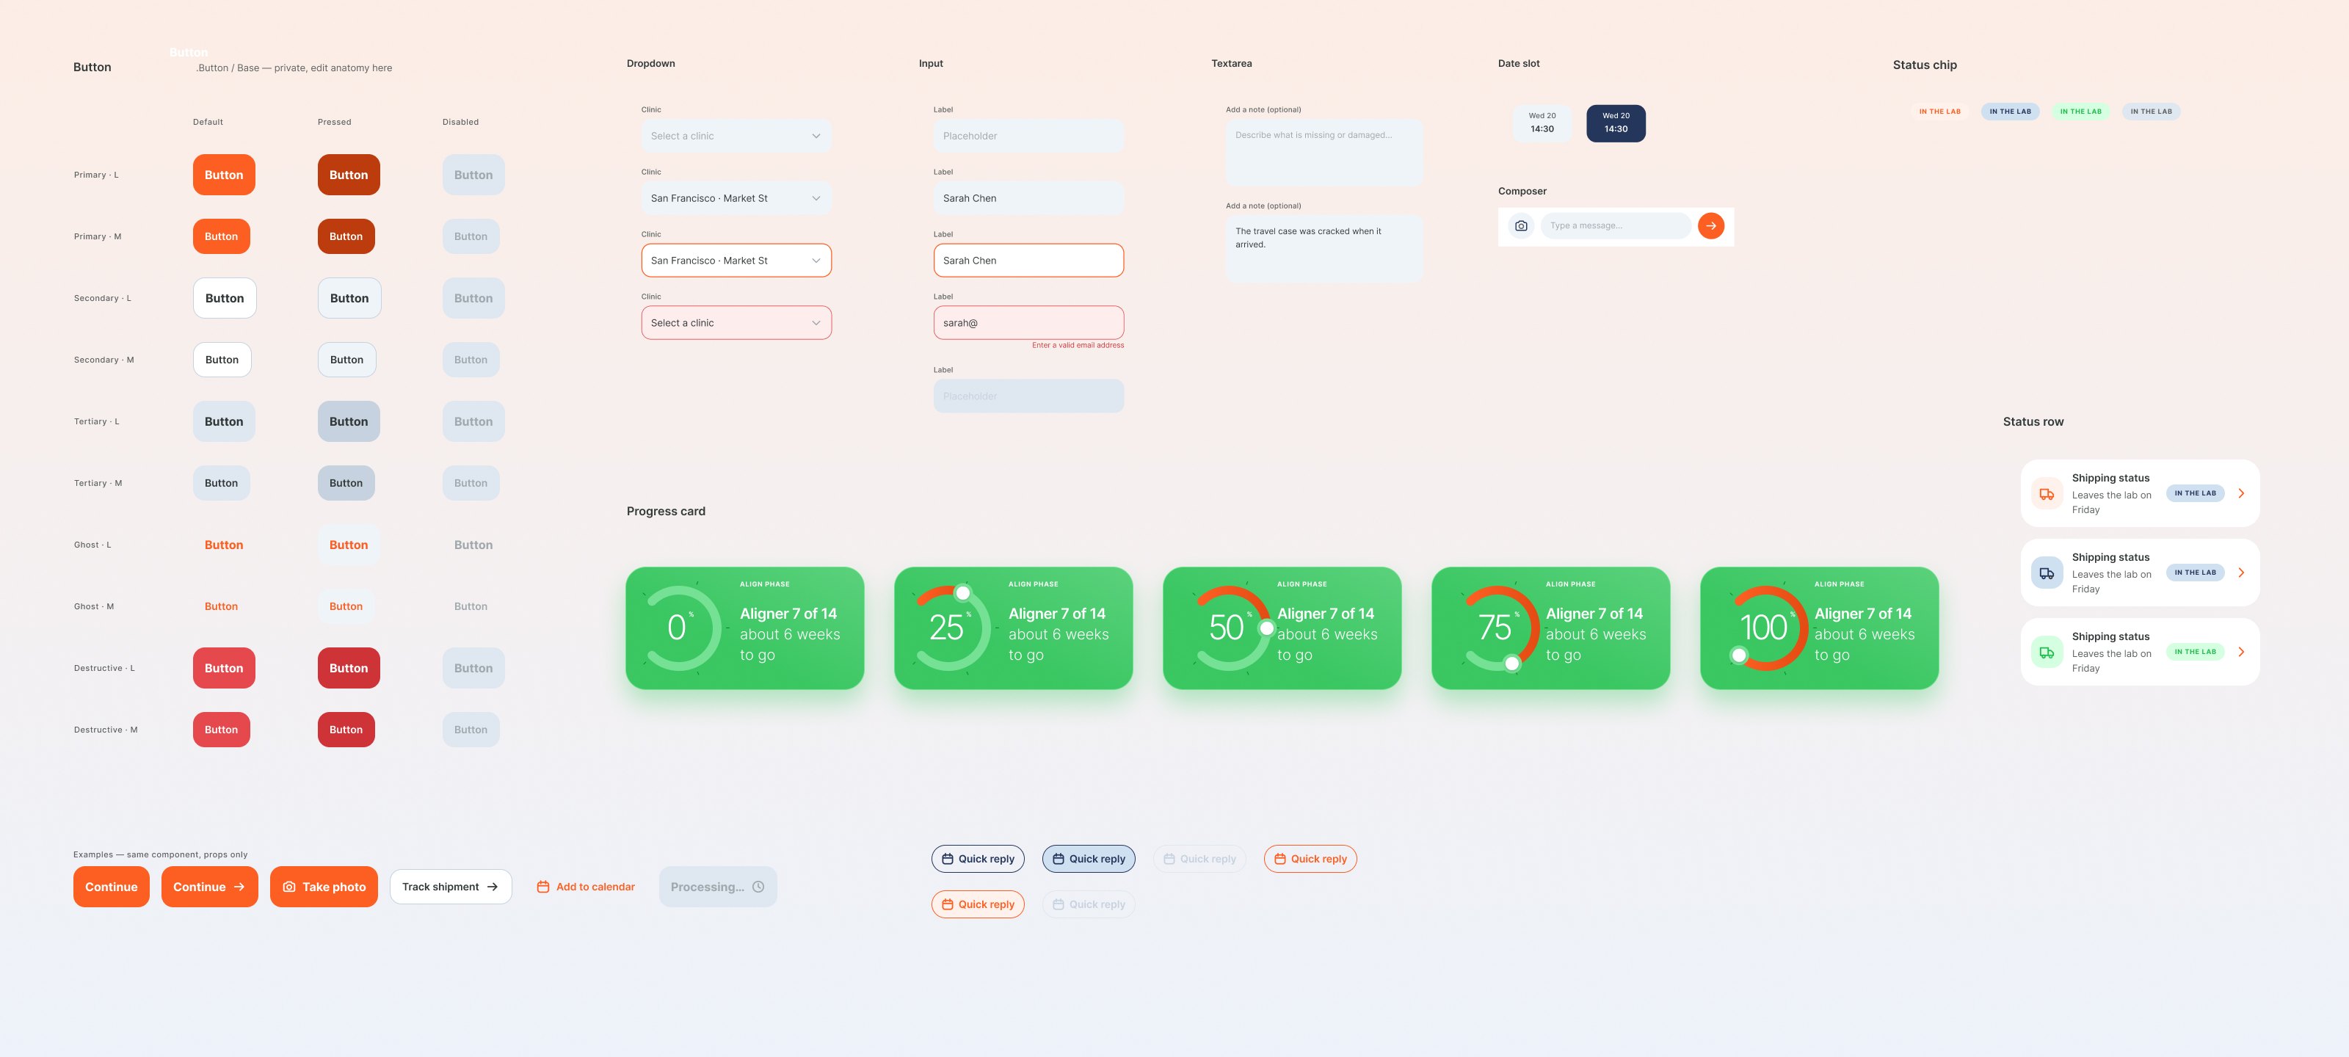The image size is (2349, 1057).
Task: Click the Tertiary · L pressed Button
Action: [349, 421]
